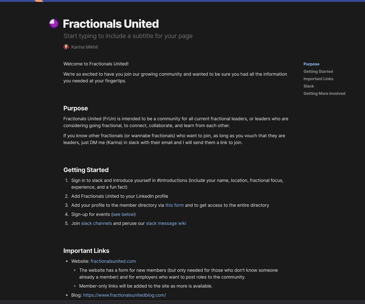Click the purple Fractionals United page icon
365x304 pixels.
[54, 23]
